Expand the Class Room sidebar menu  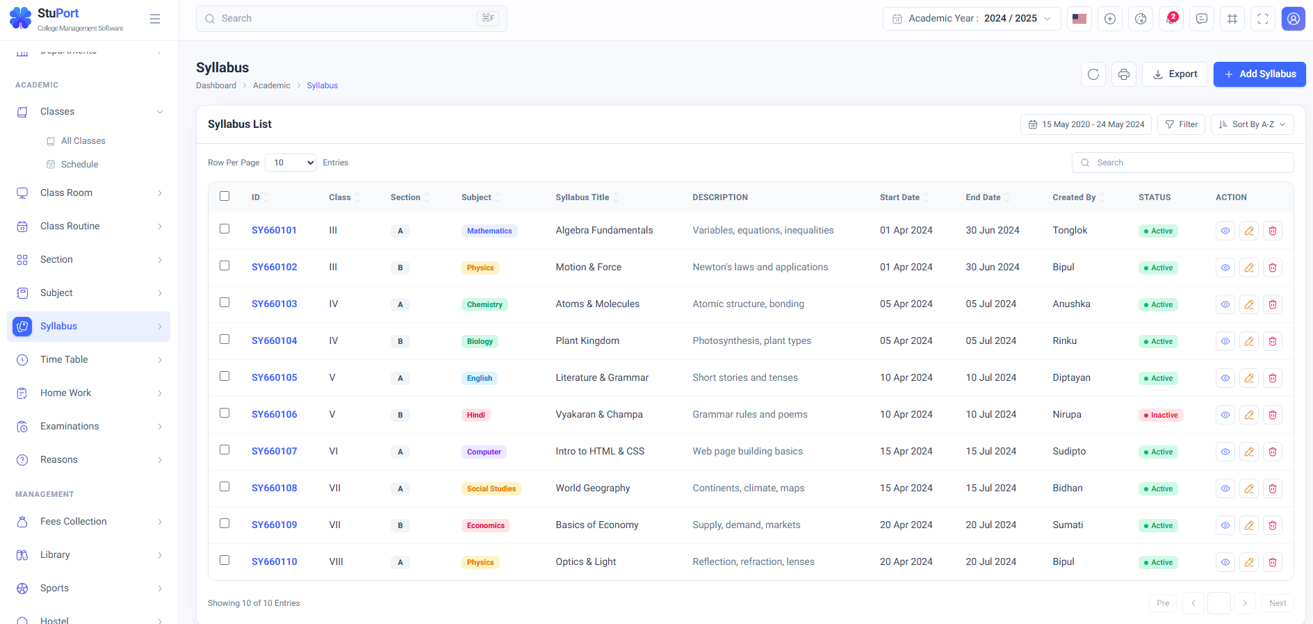[88, 193]
